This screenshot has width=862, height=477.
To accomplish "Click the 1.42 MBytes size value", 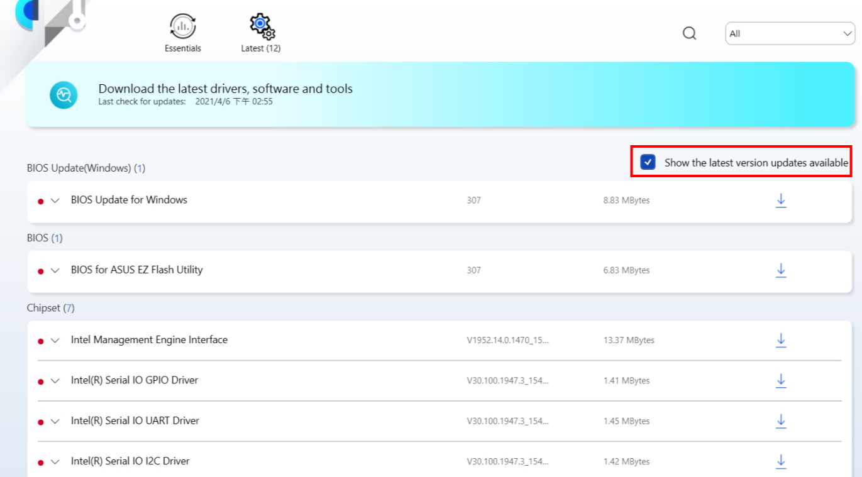I will pos(626,461).
